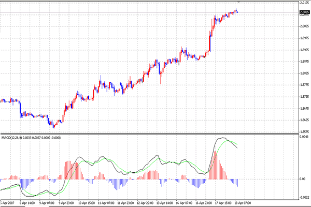Click the 6 Apr 14:00 time label

tap(27, 203)
